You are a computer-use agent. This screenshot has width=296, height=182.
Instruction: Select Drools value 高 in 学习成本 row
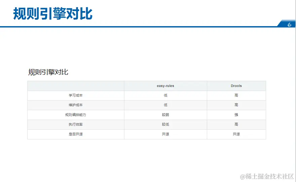[236, 96]
